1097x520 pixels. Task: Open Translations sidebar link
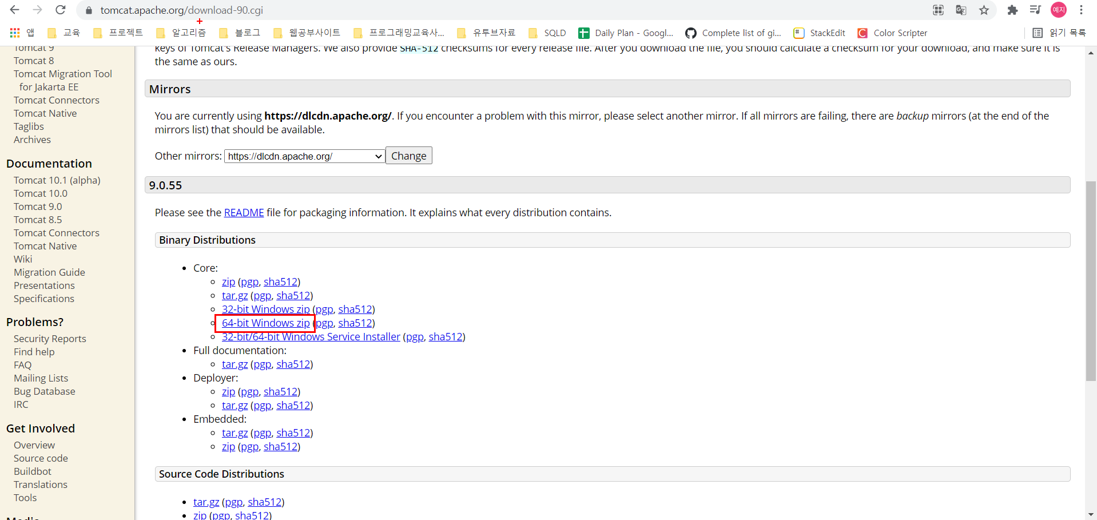(x=41, y=485)
